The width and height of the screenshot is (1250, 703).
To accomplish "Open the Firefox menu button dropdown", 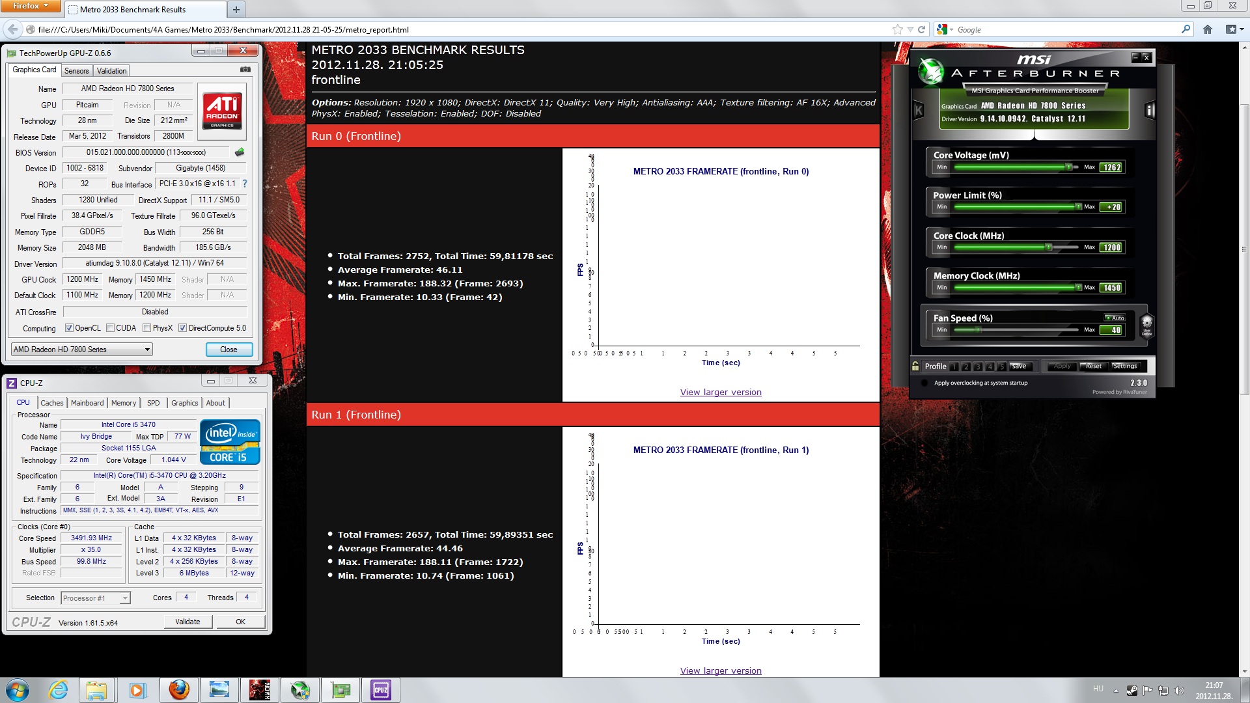I will 31,6.
